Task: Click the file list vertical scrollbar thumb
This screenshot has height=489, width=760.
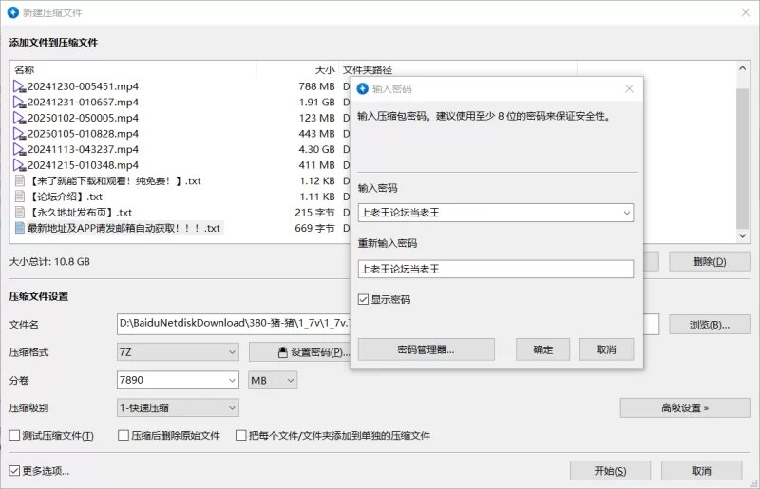Action: (742, 158)
